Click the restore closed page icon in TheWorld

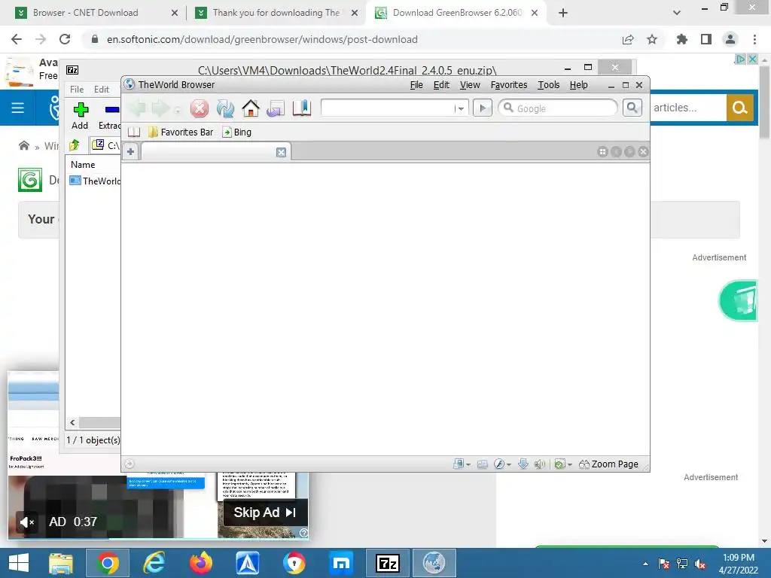276,108
